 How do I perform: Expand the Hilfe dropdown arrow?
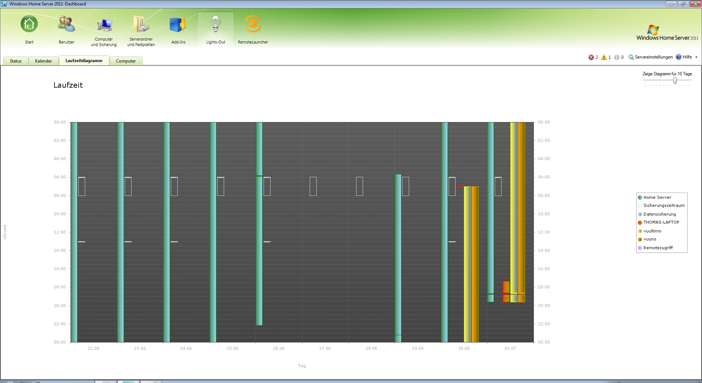pos(696,57)
